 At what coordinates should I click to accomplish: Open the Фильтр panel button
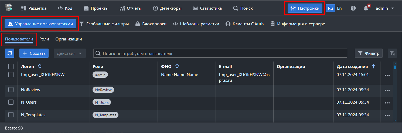point(369,53)
